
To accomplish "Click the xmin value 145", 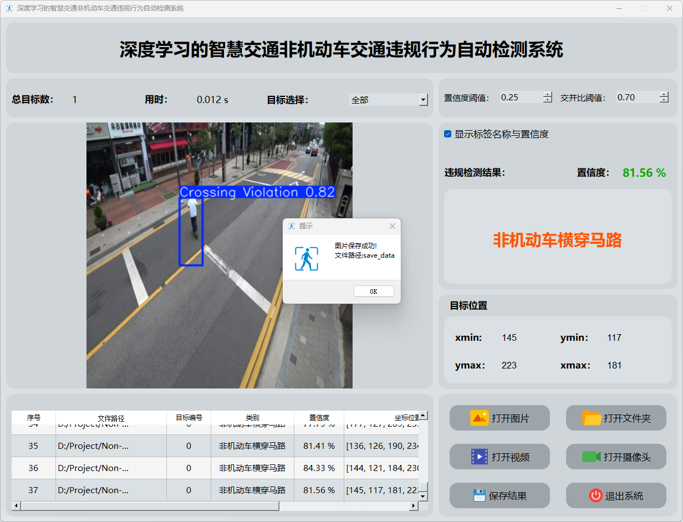I will pyautogui.click(x=509, y=337).
